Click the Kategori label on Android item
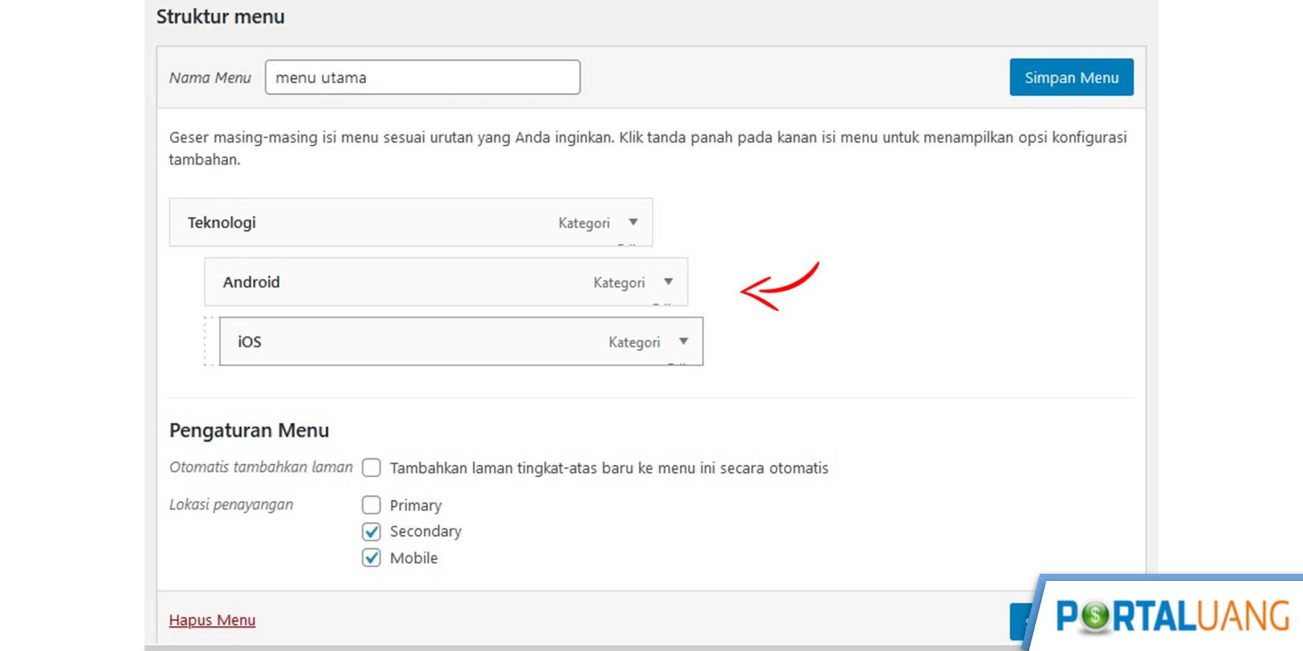The height and width of the screenshot is (651, 1303). [619, 282]
